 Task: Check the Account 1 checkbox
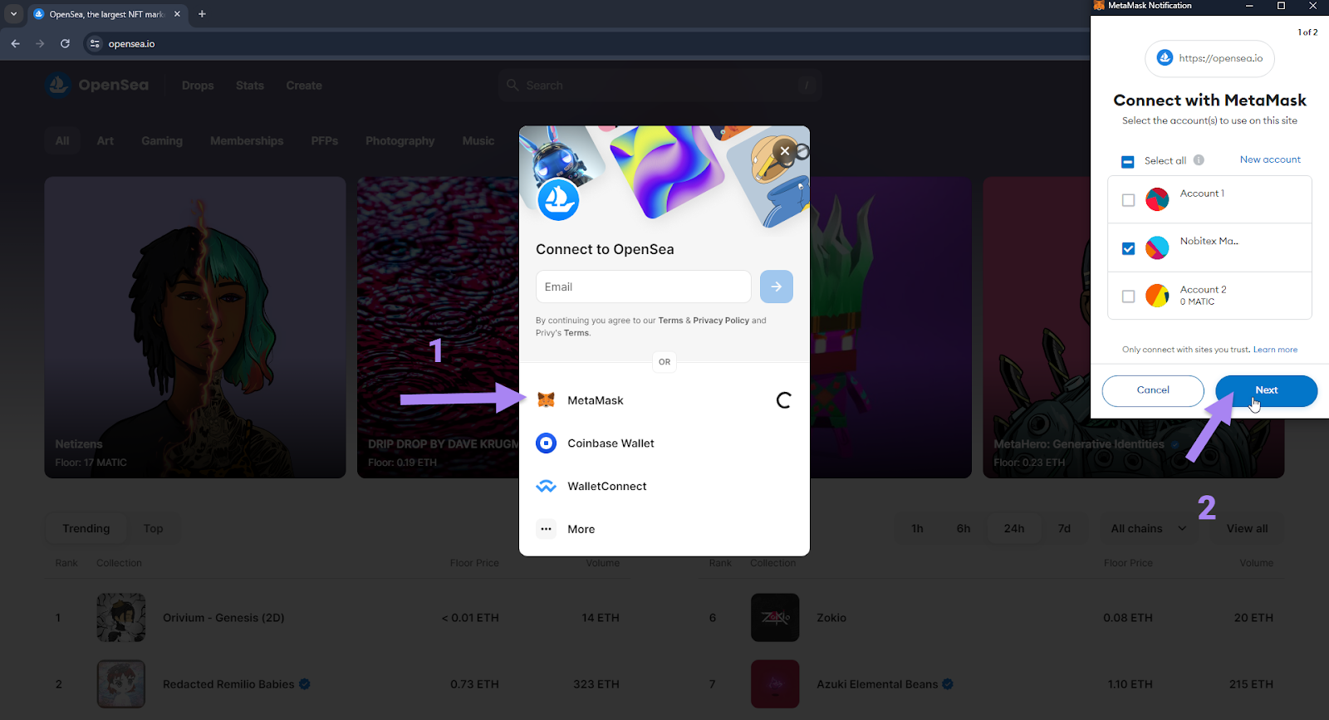1128,200
